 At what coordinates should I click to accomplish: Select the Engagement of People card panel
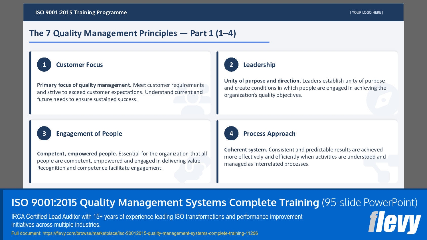pyautogui.click(x=120, y=151)
